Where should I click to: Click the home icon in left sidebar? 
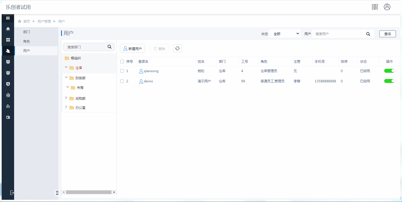8,29
